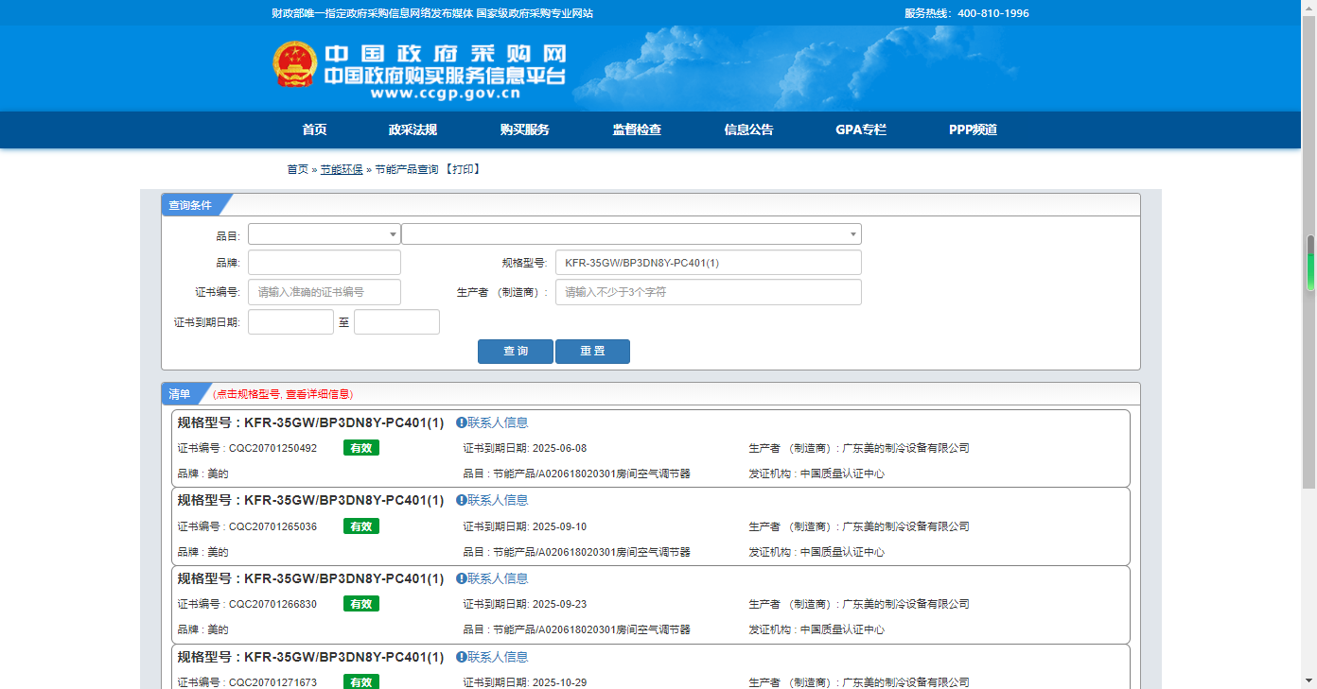Click the www.ccgp.gov.cn site address
Image resolution: width=1317 pixels, height=689 pixels.
(x=446, y=94)
